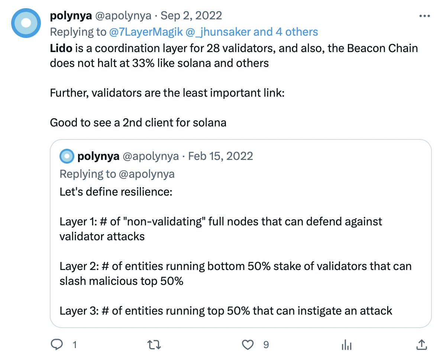This screenshot has width=443, height=360.
Task: Click the like count number 9
Action: 266,345
